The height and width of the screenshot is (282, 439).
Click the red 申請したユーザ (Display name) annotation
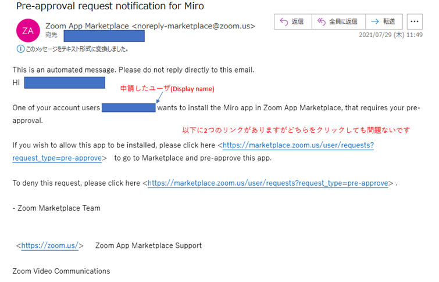(167, 89)
